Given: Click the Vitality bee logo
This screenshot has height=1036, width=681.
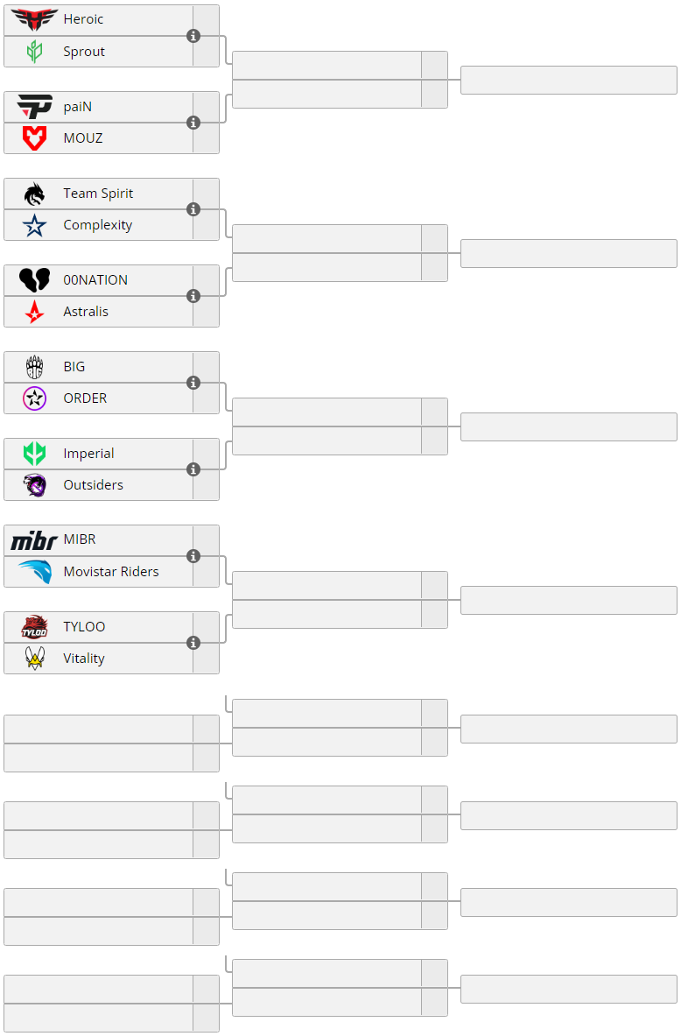Looking at the screenshot, I should click(x=34, y=658).
